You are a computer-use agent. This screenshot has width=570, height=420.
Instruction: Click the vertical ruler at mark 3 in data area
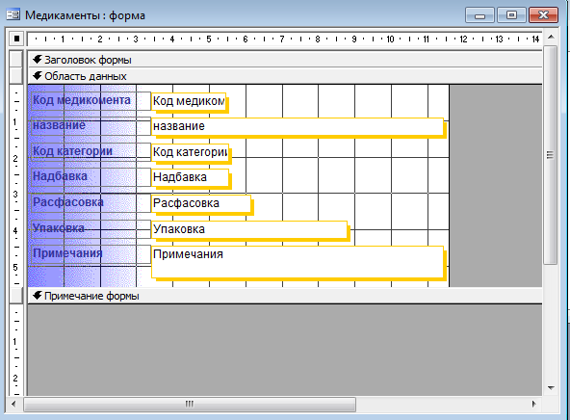(x=15, y=194)
